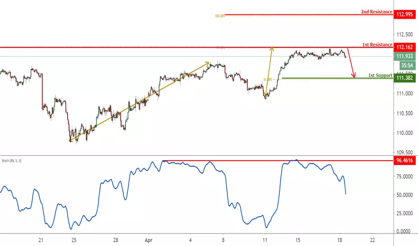Click the 110.000 price axis tick
Image resolution: width=418 pixels, height=246 pixels.
click(405, 133)
